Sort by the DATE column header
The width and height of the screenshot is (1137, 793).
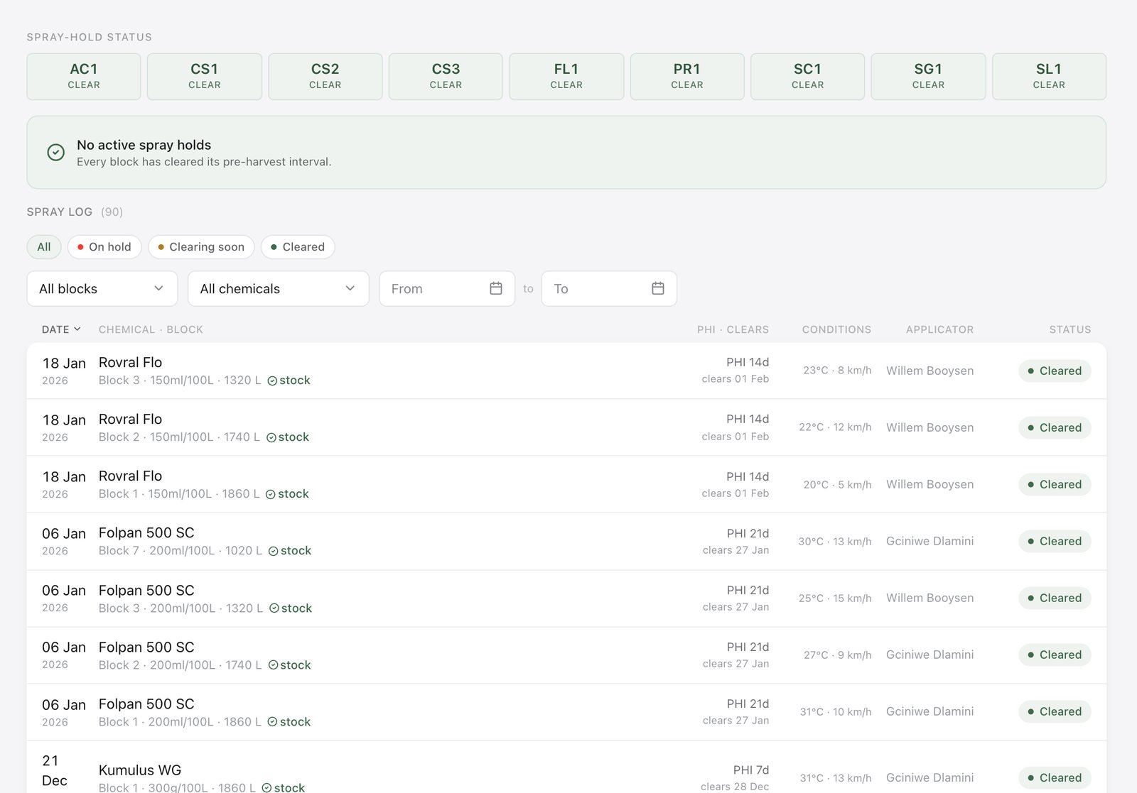click(61, 329)
